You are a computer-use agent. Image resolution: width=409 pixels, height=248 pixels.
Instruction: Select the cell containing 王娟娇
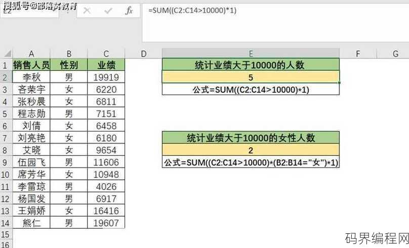[31, 211]
